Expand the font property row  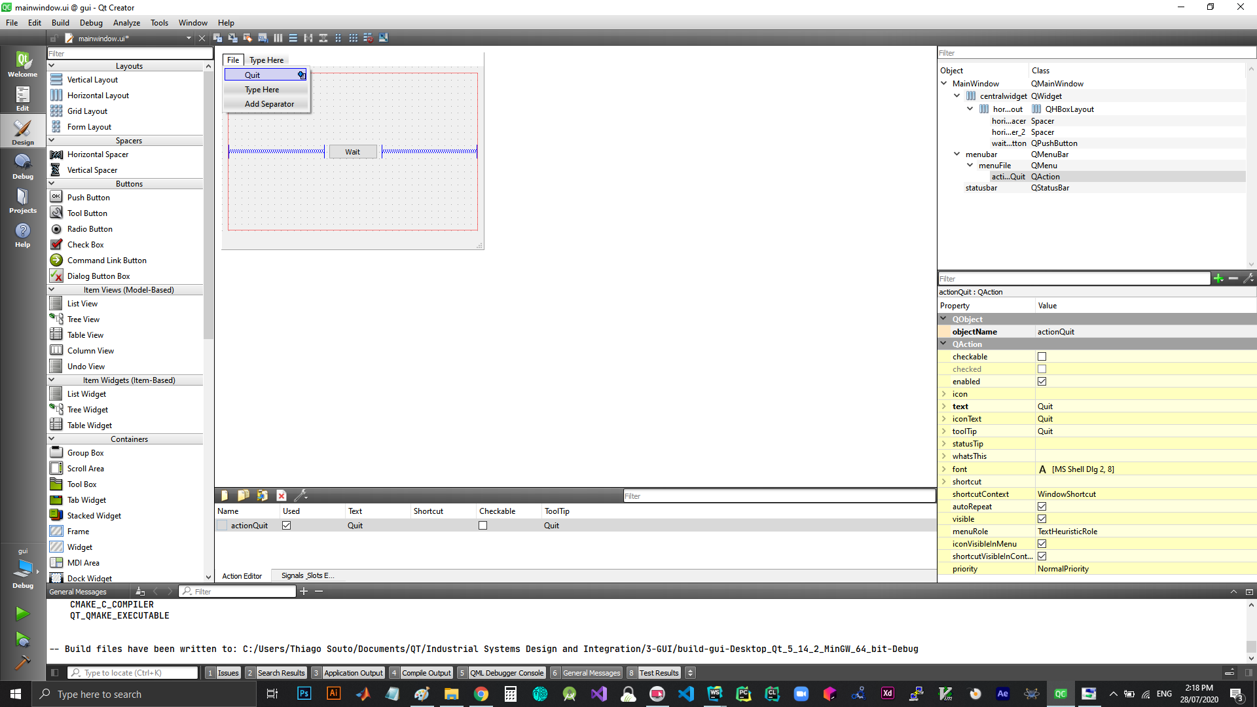tap(944, 469)
